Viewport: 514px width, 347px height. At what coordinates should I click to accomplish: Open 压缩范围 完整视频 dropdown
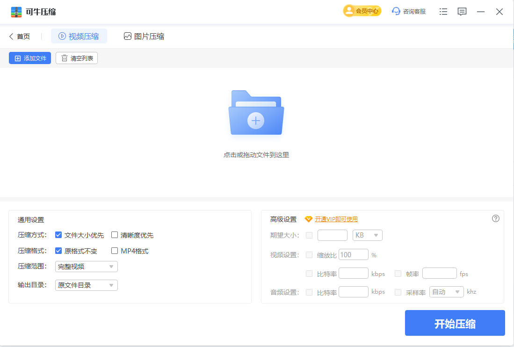click(x=86, y=267)
